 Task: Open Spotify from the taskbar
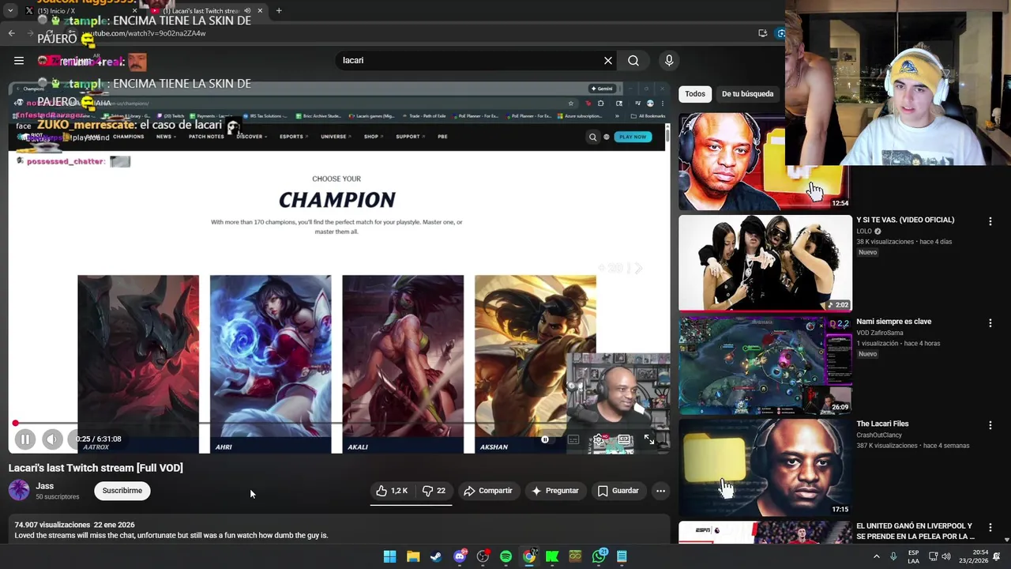505,556
